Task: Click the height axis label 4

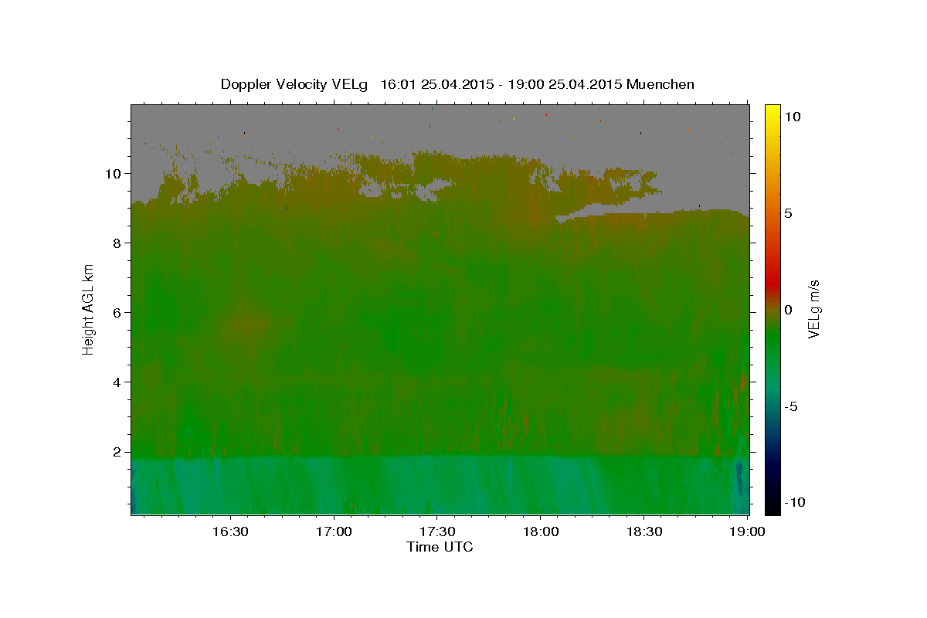Action: [117, 382]
